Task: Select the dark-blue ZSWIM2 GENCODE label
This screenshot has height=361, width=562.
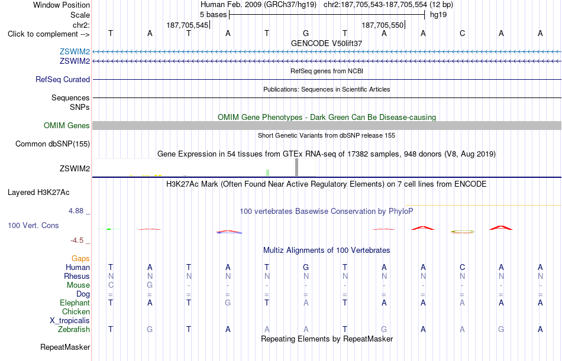Action: coord(75,61)
